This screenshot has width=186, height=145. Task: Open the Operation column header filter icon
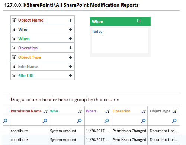[144, 111]
